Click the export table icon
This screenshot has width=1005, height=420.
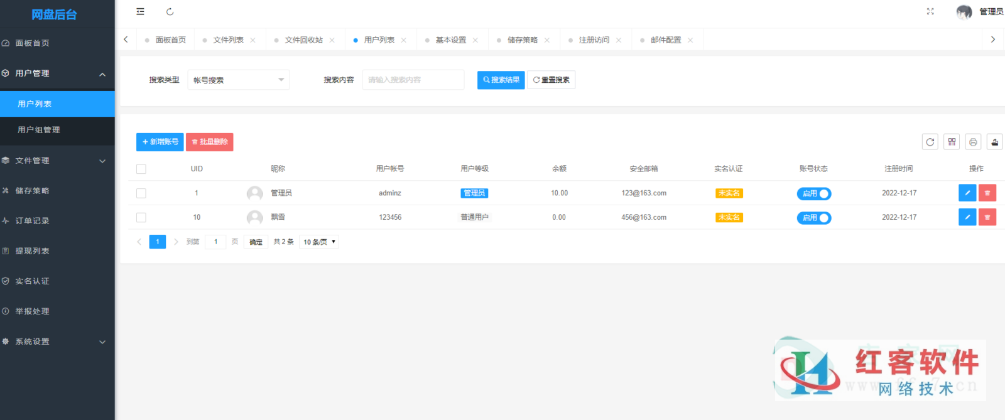[x=994, y=142]
